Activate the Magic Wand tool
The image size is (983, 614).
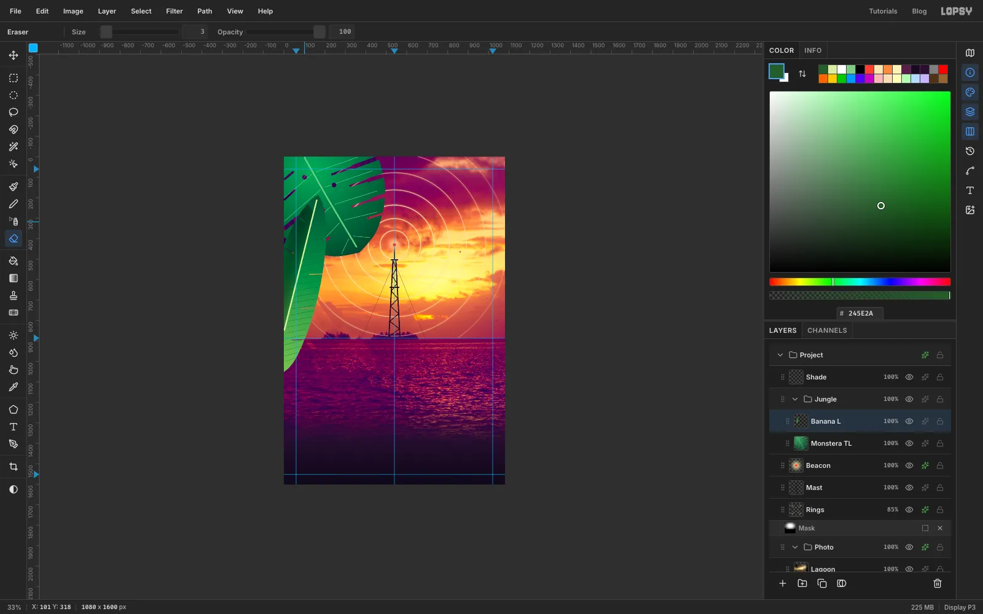tap(14, 147)
